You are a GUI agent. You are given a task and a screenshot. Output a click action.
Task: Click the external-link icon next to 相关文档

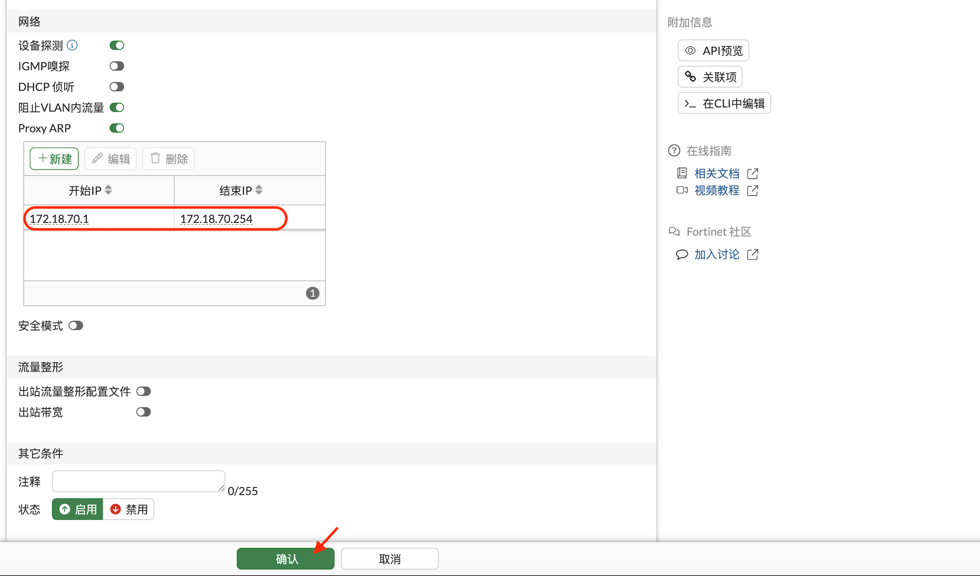[x=752, y=173]
